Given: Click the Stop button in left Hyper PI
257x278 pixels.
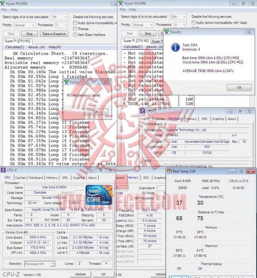Looking at the screenshot, I should click(x=29, y=34).
